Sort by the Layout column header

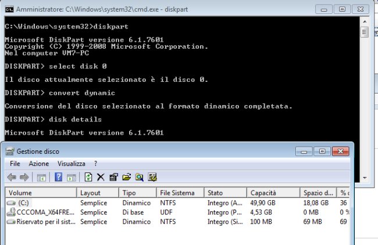tap(98, 193)
